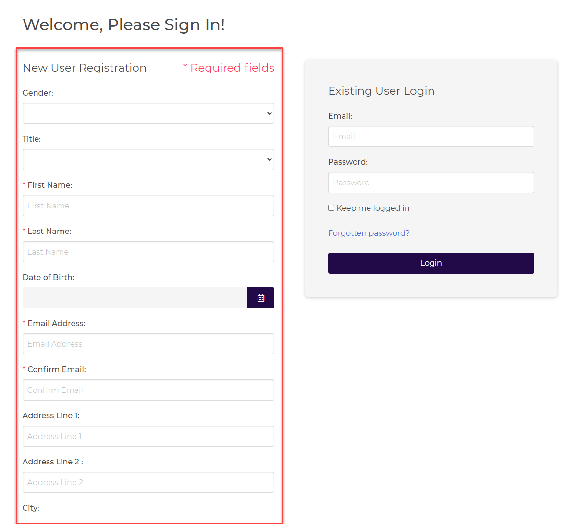The width and height of the screenshot is (566, 524).
Task: Focus the existing user Email field
Action: click(x=431, y=136)
